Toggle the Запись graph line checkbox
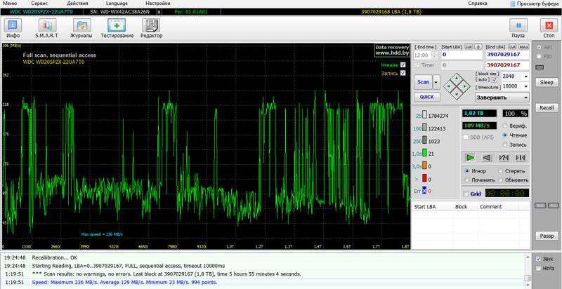 pos(403,73)
